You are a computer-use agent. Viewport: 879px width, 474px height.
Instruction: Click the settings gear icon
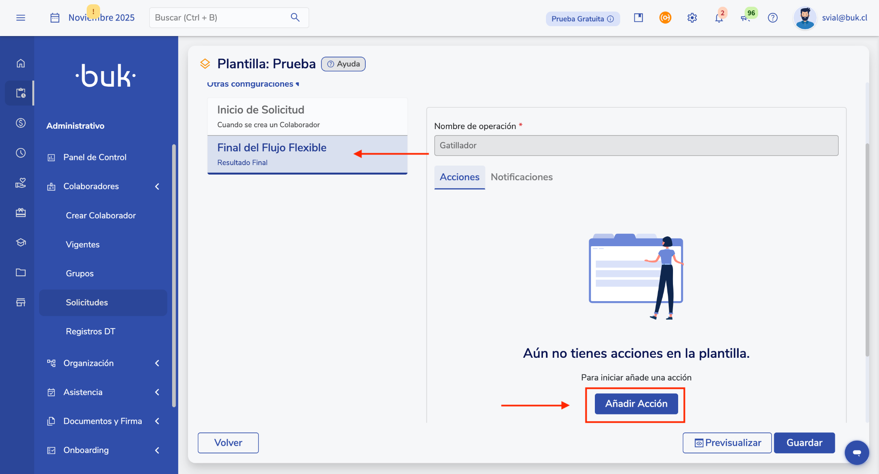[692, 18]
